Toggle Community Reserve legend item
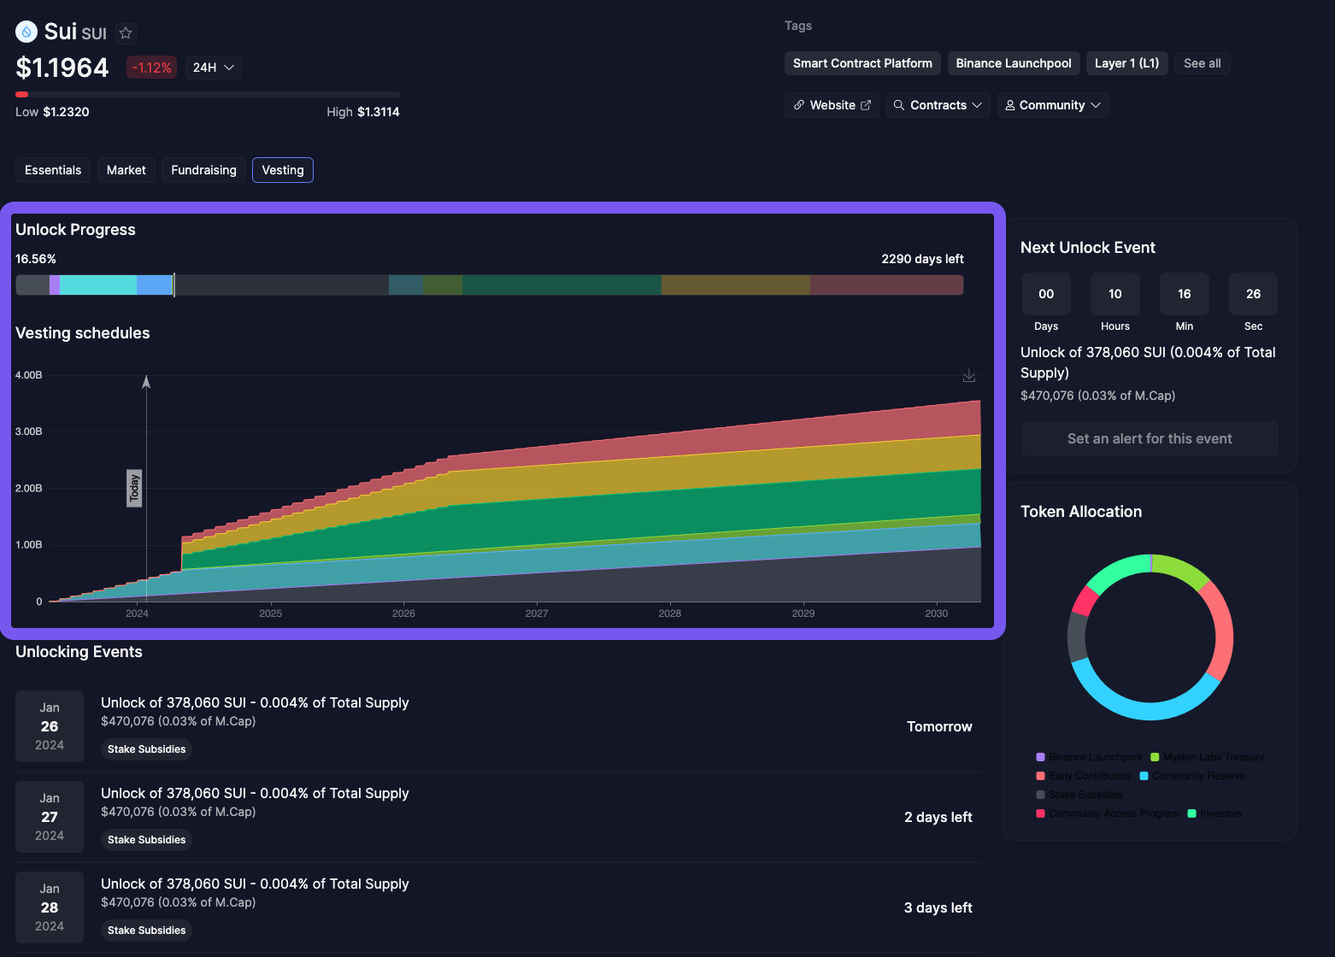Screen dimensions: 1335x957 pyautogui.click(x=1192, y=776)
